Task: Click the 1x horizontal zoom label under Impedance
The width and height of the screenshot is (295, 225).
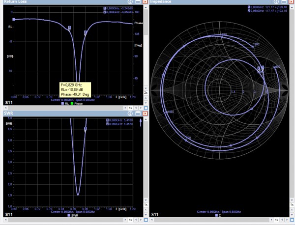Action: (x=276, y=220)
